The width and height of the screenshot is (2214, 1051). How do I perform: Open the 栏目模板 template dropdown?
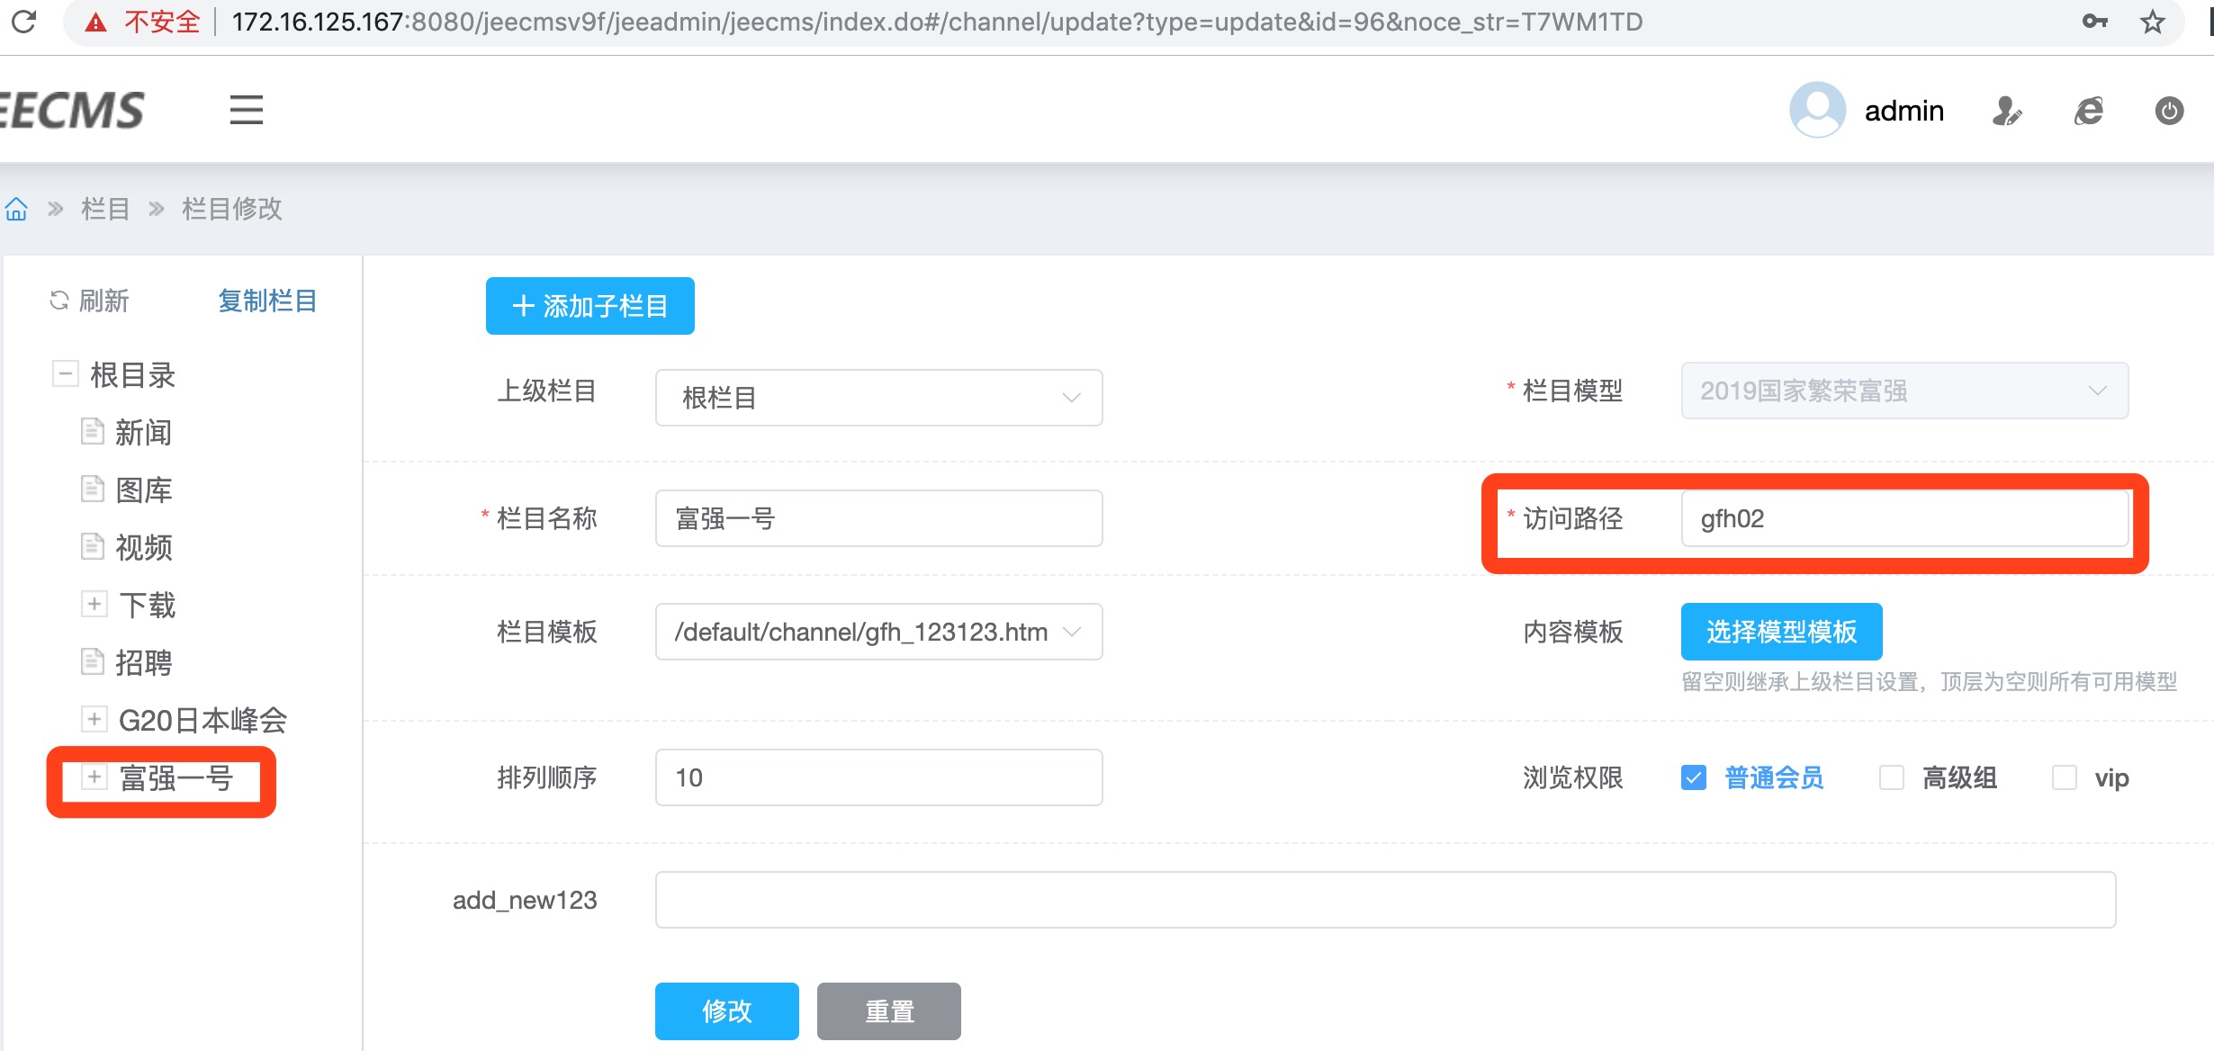(x=878, y=632)
